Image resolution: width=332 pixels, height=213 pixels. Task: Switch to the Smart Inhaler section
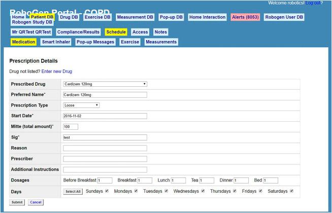56,42
